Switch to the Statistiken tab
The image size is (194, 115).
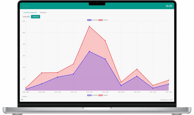pyautogui.click(x=43, y=12)
